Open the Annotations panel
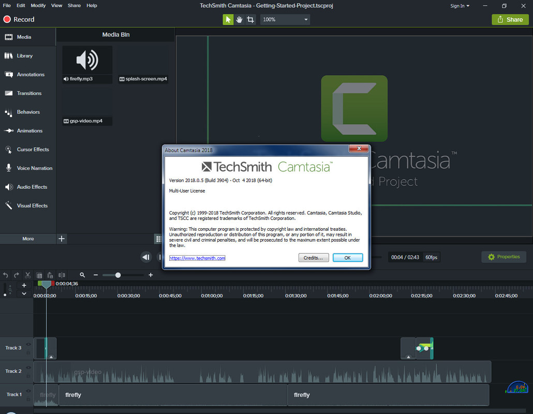Screen dimensions: 533x414 pos(28,75)
